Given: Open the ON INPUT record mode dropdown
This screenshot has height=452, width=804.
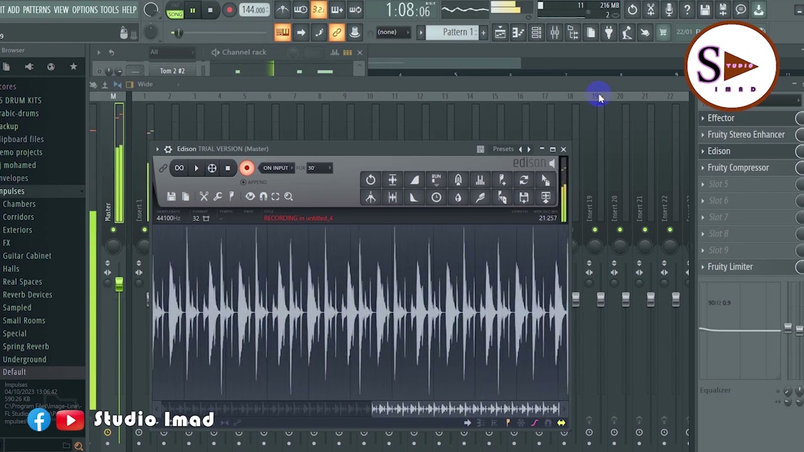Looking at the screenshot, I should [x=276, y=168].
